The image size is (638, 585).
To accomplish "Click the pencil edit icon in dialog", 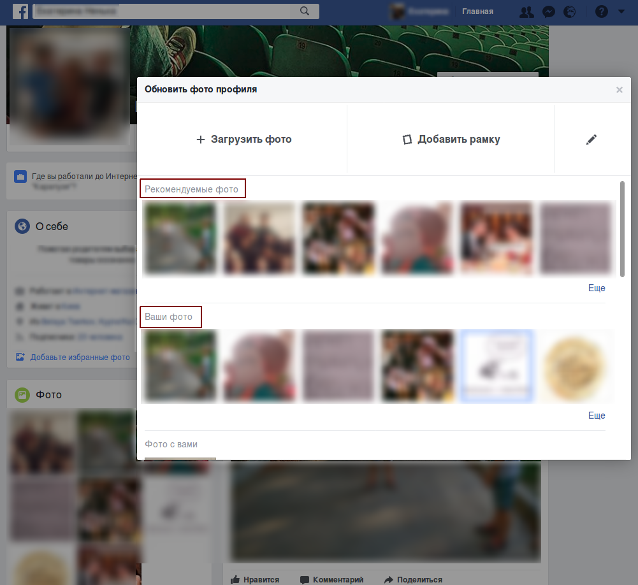I will click(x=591, y=140).
